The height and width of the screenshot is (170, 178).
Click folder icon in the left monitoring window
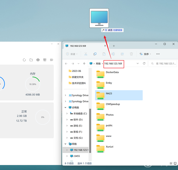[x=31, y=60]
